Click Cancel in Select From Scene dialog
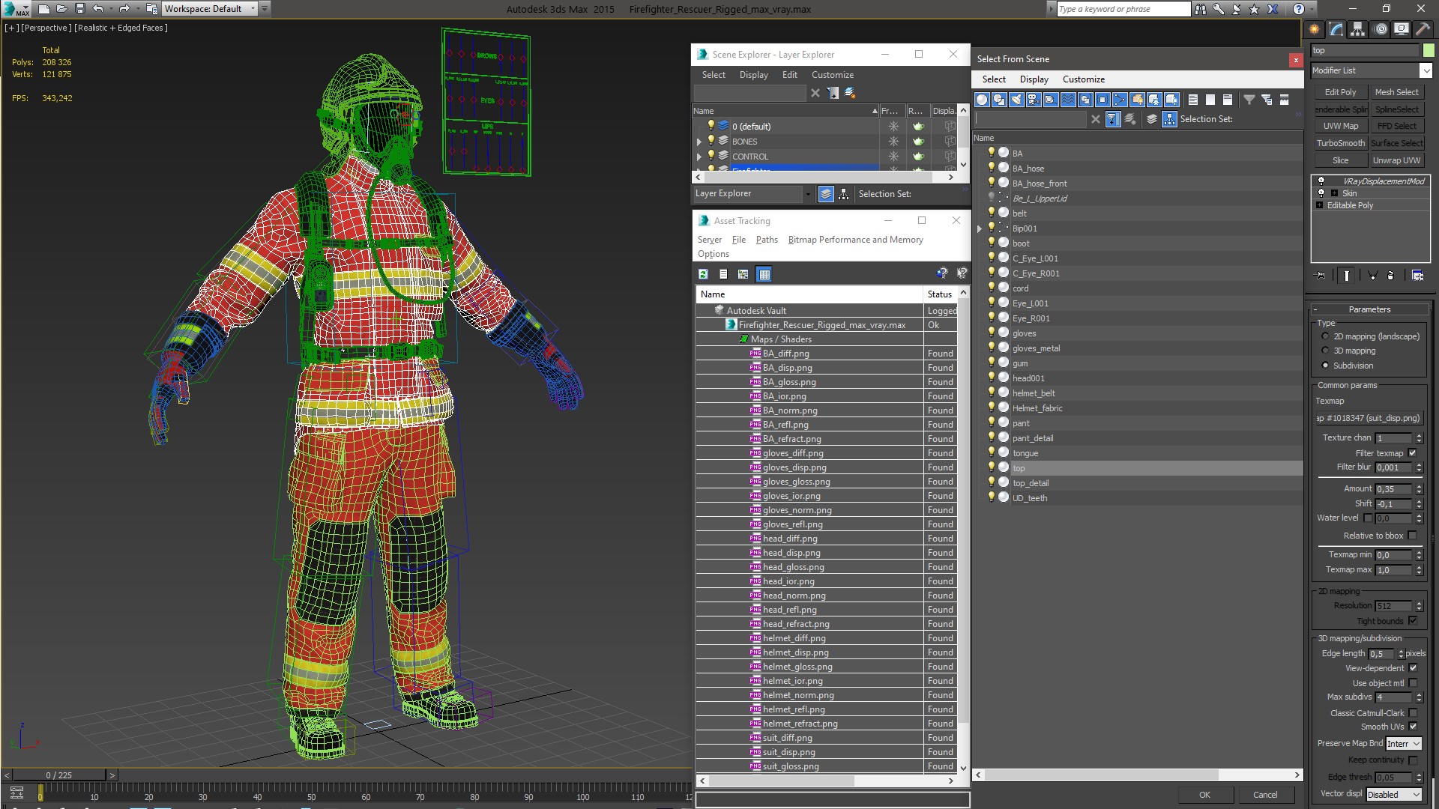Screen dimensions: 1439x809 (x=1264, y=795)
